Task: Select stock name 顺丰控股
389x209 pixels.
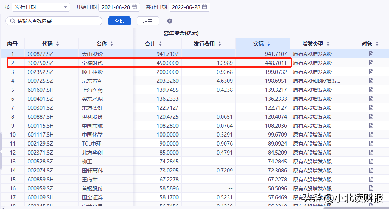Action: 92,72
